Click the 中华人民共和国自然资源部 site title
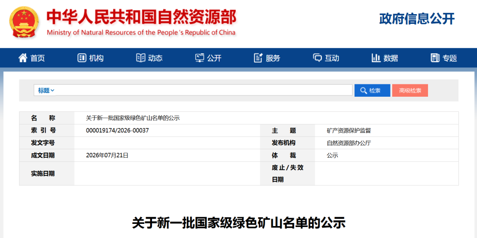 (x=142, y=17)
